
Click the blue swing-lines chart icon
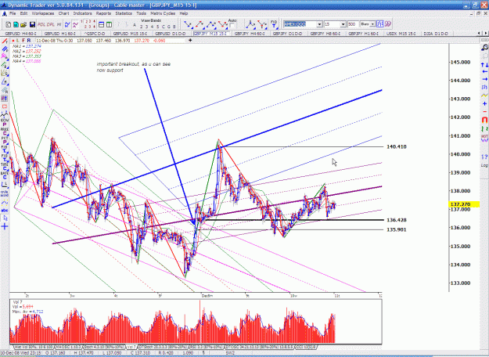(x=67, y=24)
